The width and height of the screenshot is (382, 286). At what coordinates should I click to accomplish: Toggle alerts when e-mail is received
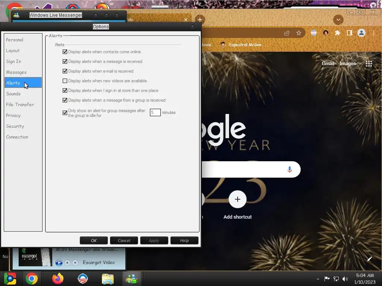[65, 71]
